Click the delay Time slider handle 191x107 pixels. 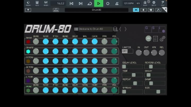(x=134, y=75)
